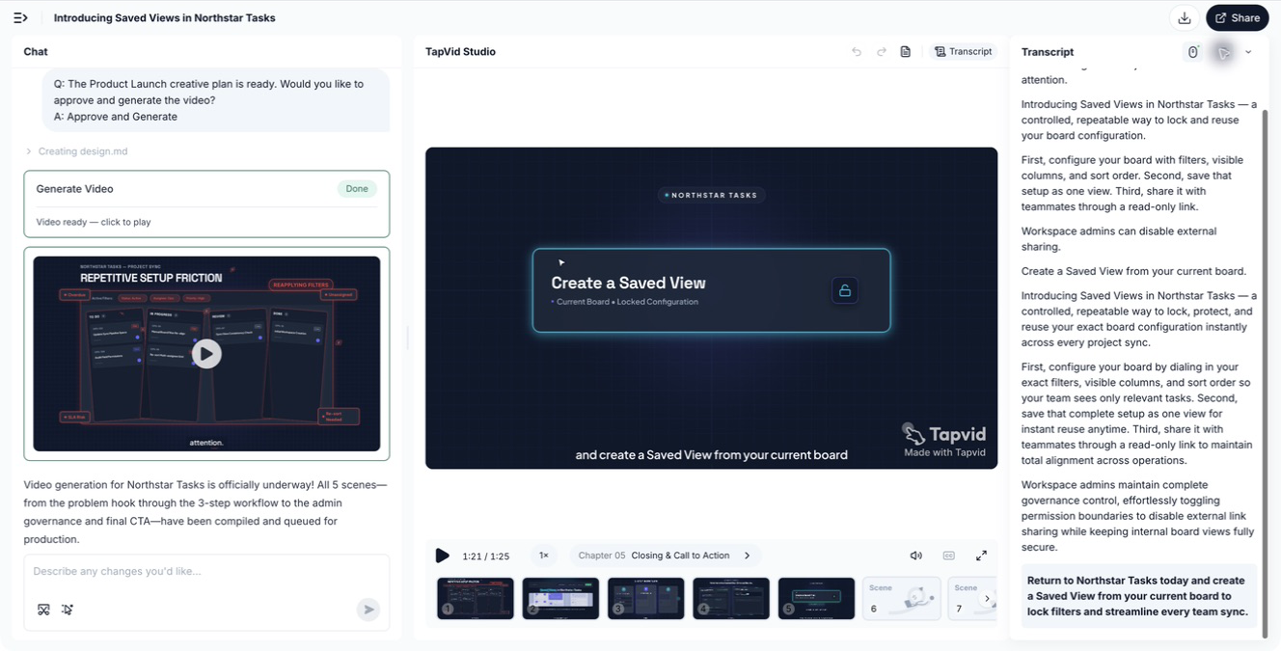
Task: Select scene 2 thumbnail
Action: click(560, 598)
